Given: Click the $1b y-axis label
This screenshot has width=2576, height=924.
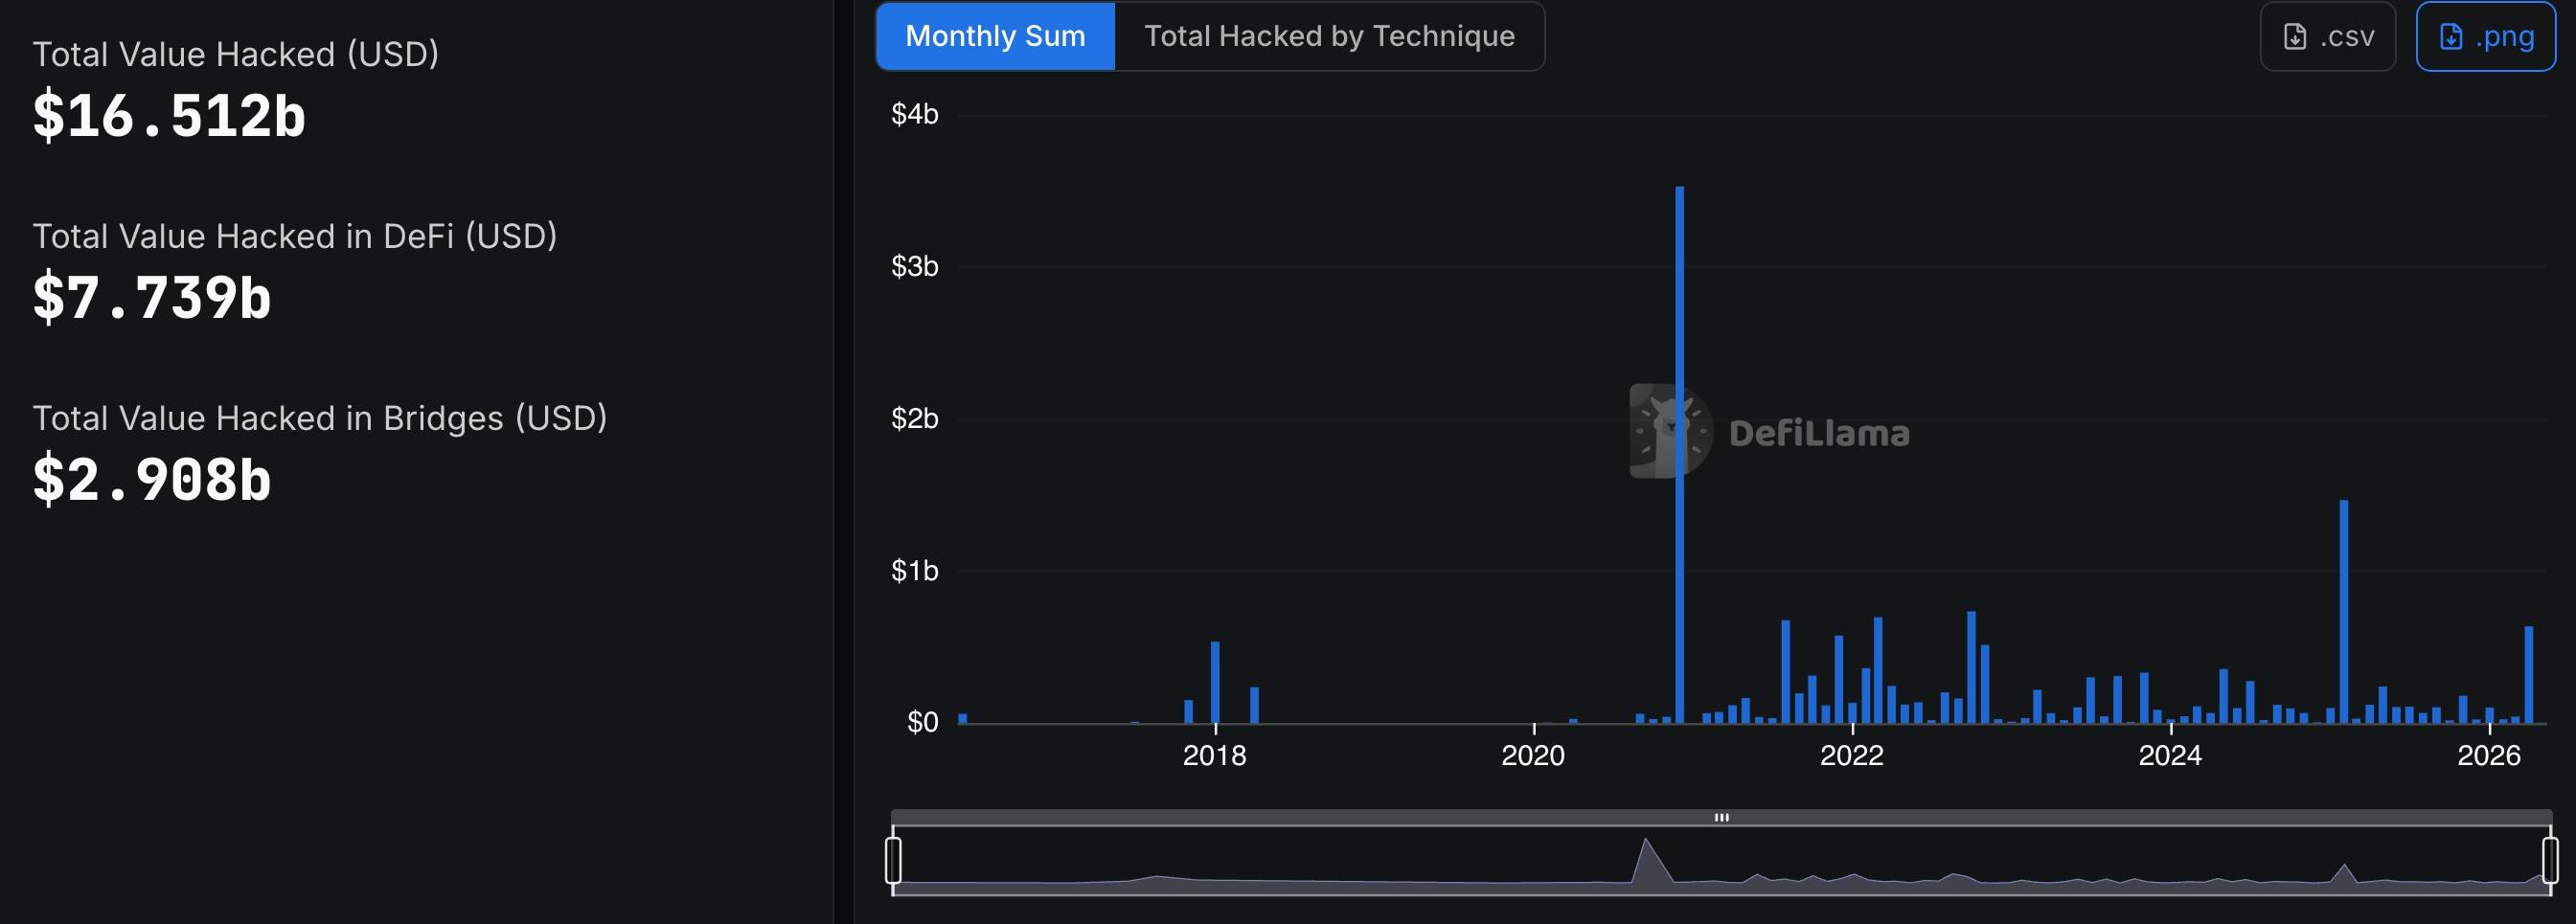Looking at the screenshot, I should (x=915, y=570).
